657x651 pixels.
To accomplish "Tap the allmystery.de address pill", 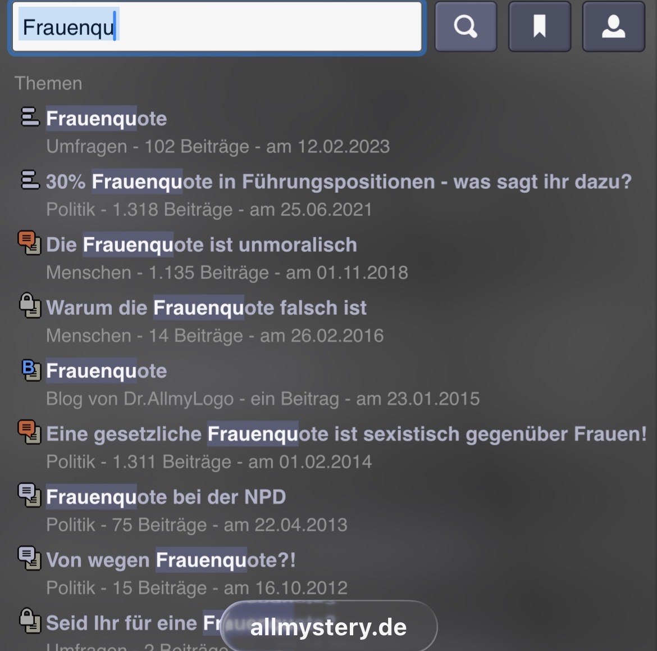I will point(328,627).
